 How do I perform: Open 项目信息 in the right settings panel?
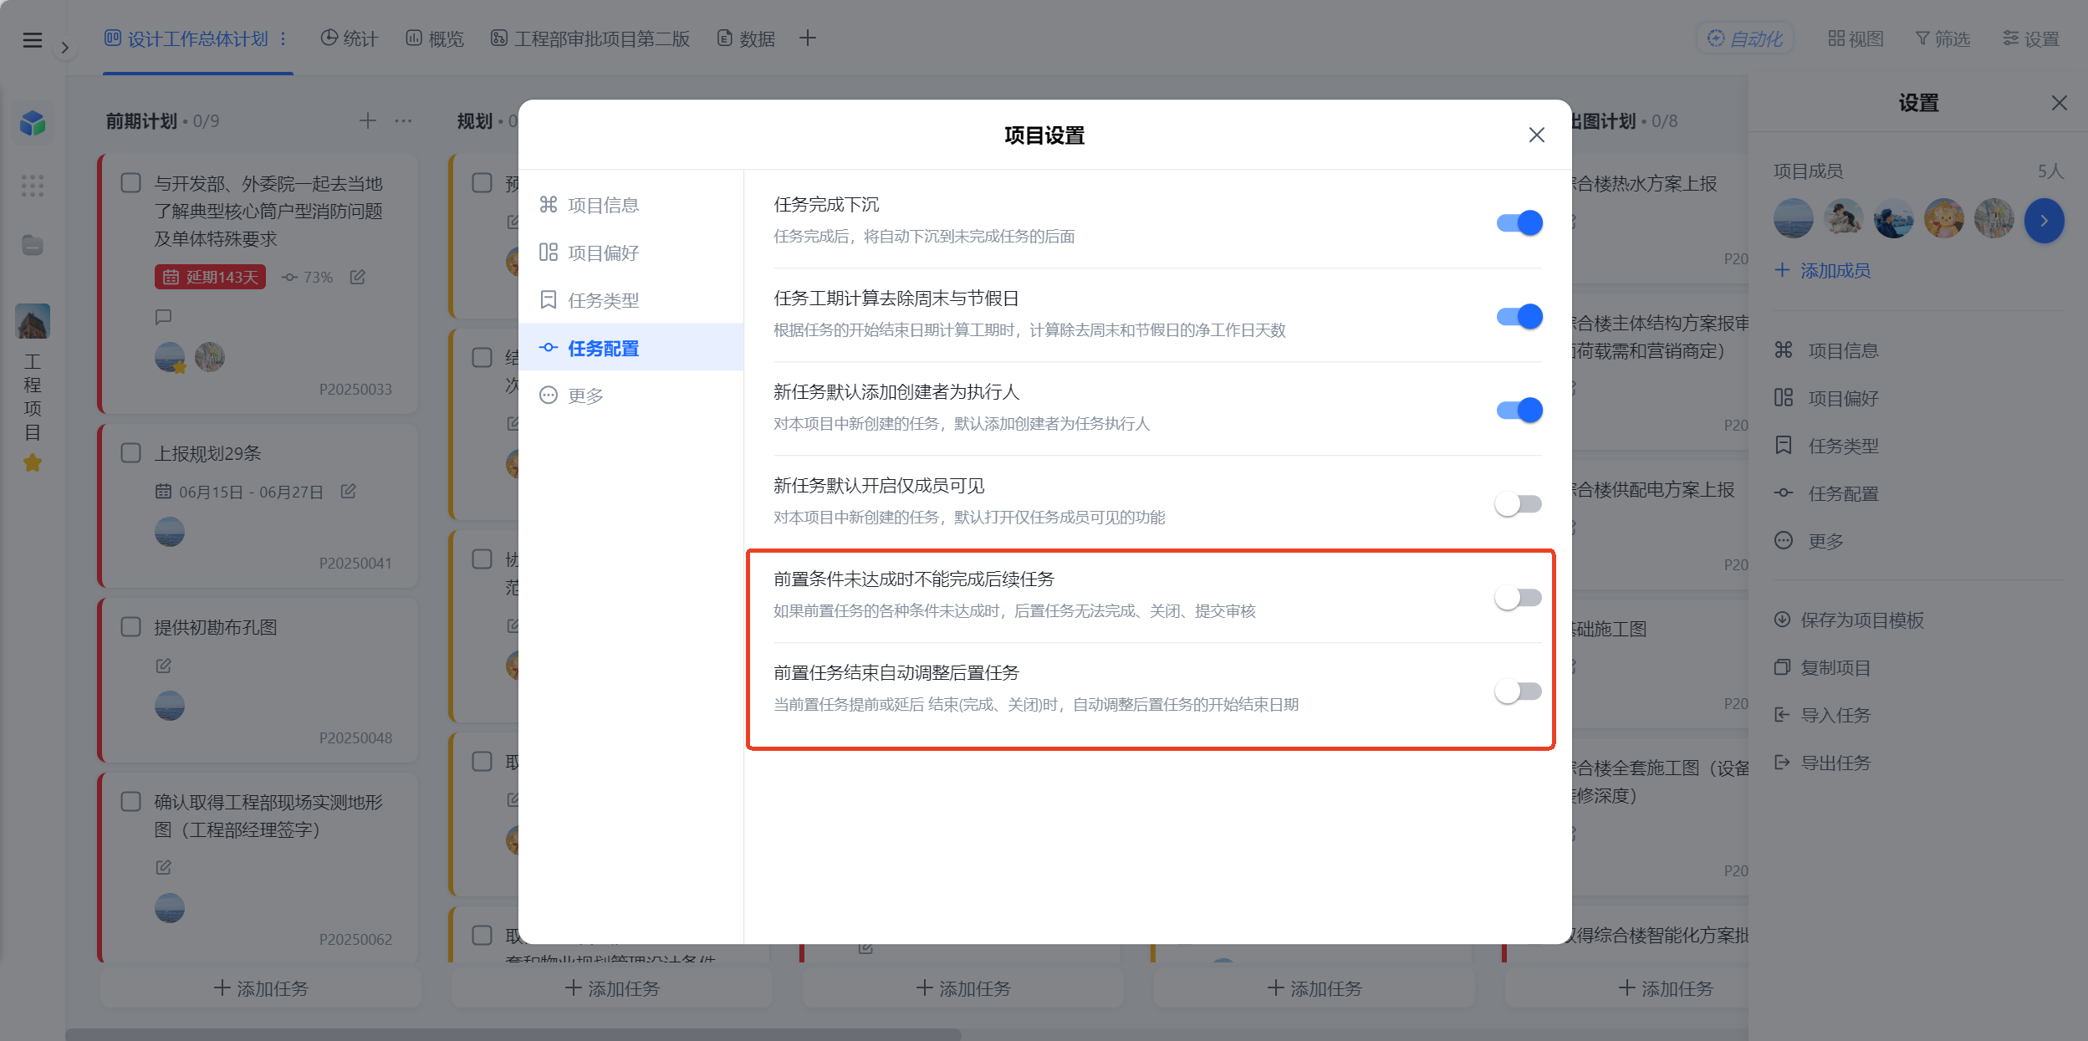1827,350
